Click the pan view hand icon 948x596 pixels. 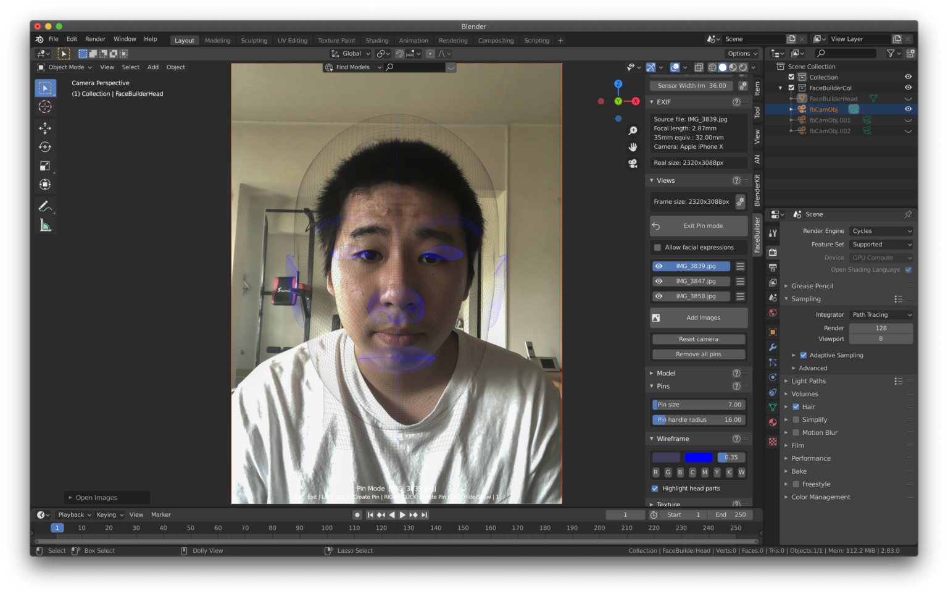(633, 147)
